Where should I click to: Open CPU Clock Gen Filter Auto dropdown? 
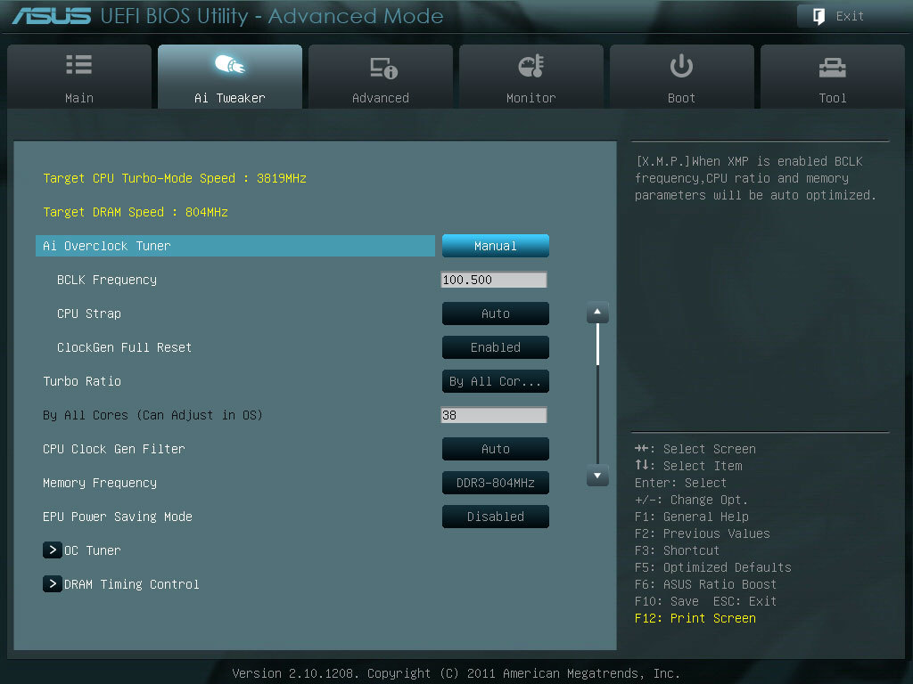coord(496,449)
